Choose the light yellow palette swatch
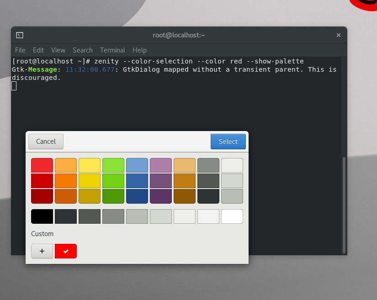 [x=90, y=165]
